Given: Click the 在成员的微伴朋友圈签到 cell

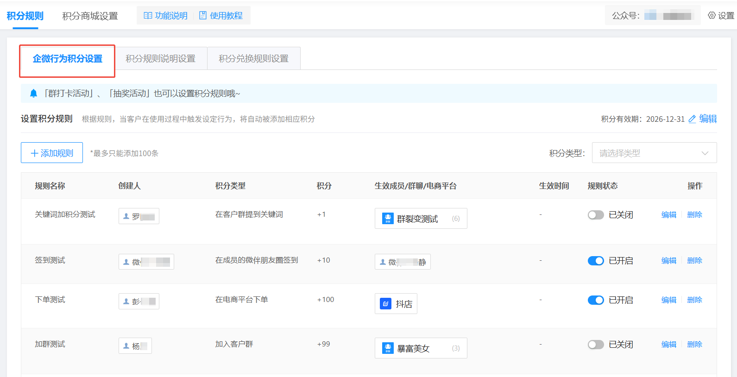Looking at the screenshot, I should pos(257,260).
